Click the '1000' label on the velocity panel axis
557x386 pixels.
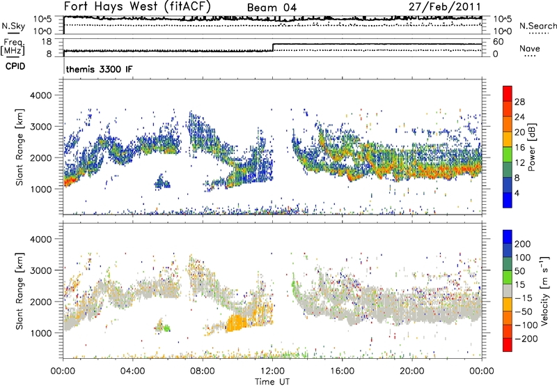pyautogui.click(x=40, y=333)
